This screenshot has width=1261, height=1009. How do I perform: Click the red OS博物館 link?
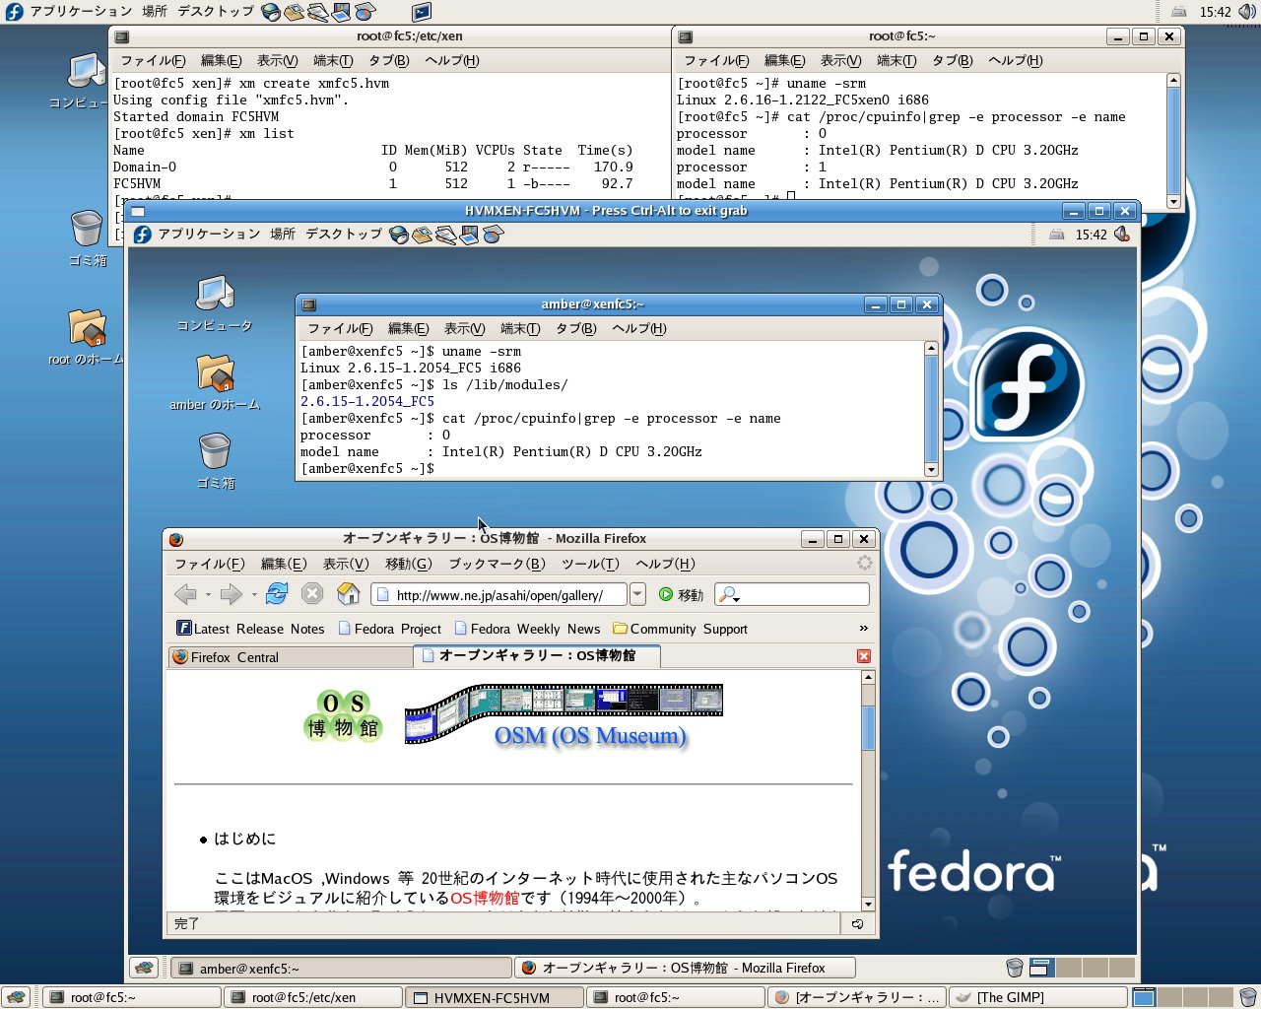click(485, 898)
